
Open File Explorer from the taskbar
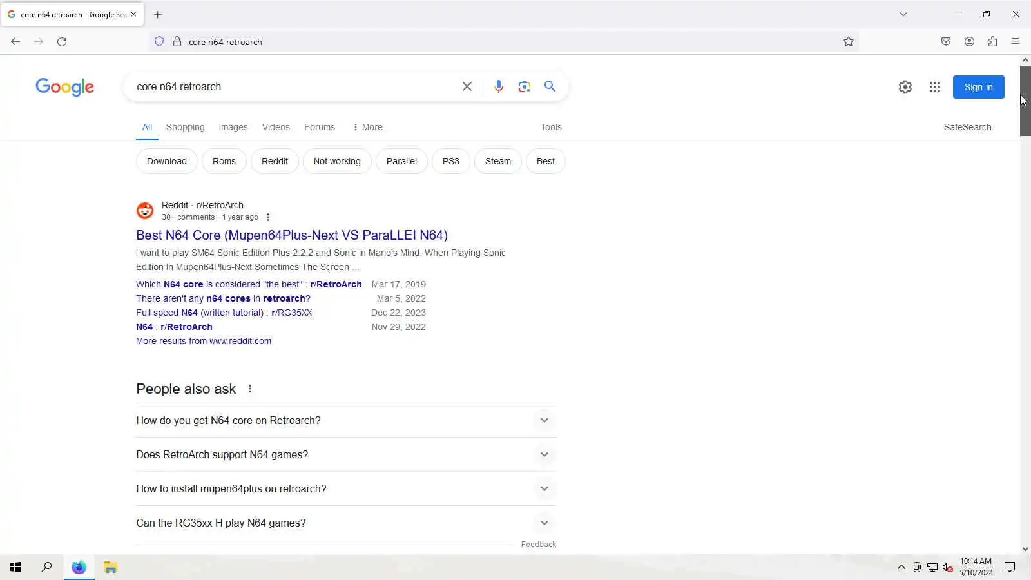tap(110, 567)
